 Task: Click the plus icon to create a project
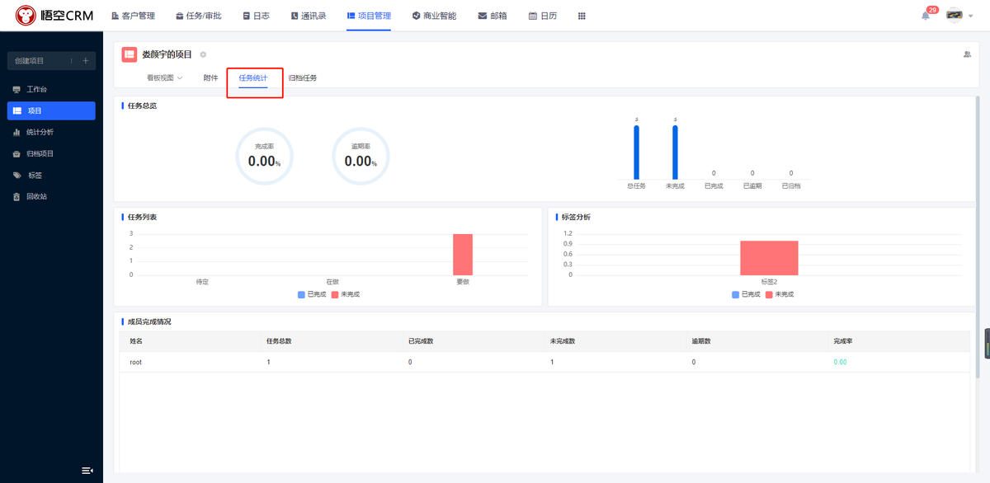(x=85, y=60)
